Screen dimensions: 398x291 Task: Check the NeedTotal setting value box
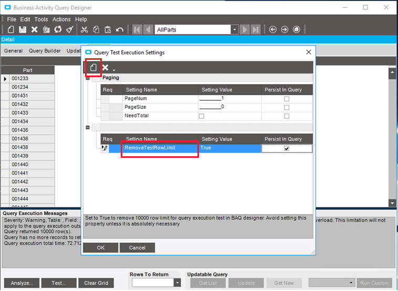(202, 116)
